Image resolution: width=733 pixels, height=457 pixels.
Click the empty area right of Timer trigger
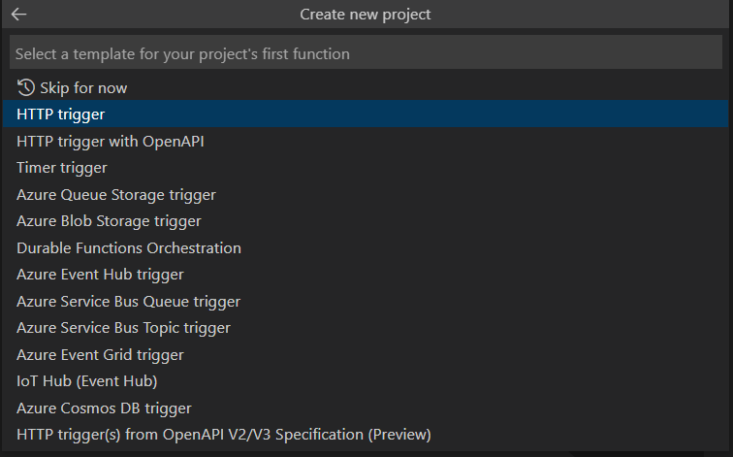click(x=416, y=168)
